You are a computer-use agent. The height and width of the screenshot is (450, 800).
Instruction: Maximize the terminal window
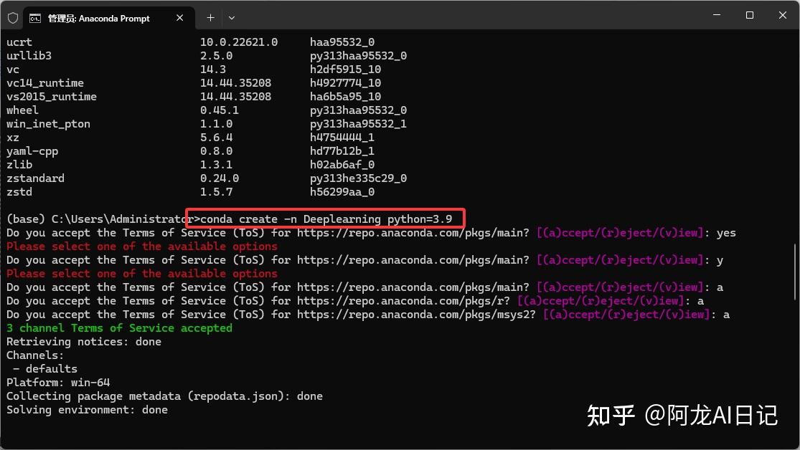(x=750, y=15)
